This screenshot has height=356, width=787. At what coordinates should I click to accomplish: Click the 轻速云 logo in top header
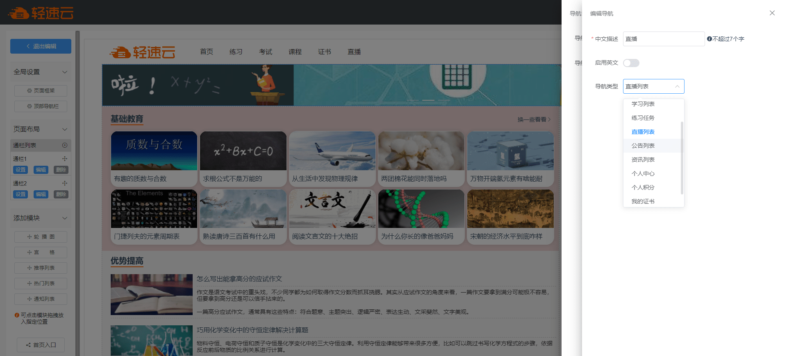pyautogui.click(x=41, y=13)
